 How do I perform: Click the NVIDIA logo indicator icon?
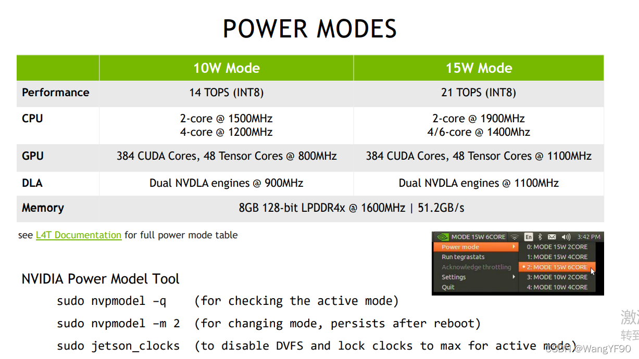(x=442, y=237)
